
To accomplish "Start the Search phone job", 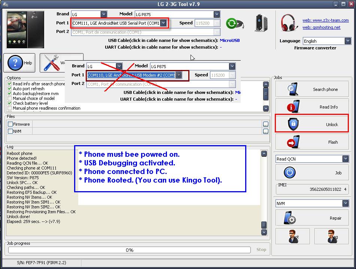I will [312, 89].
